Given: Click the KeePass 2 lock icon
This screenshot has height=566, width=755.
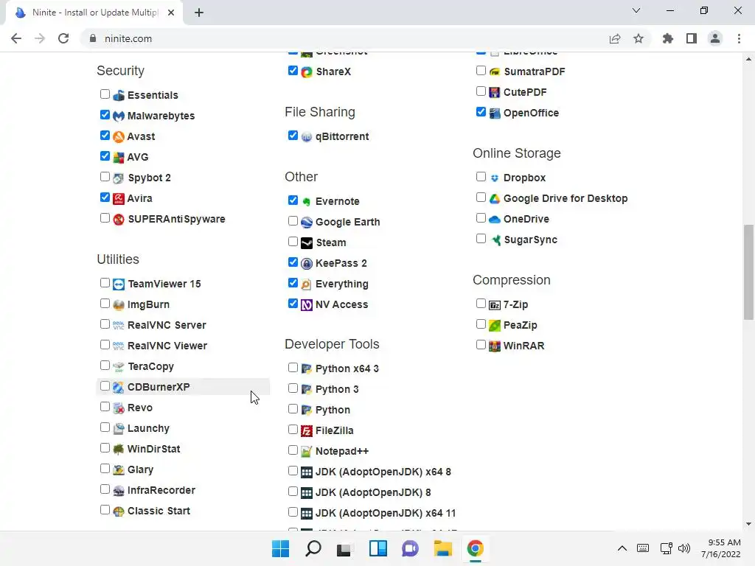Looking at the screenshot, I should point(307,263).
